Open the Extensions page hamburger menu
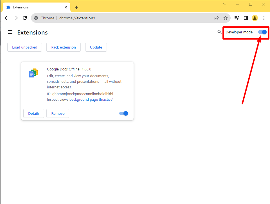The width and height of the screenshot is (270, 204). 10,32
